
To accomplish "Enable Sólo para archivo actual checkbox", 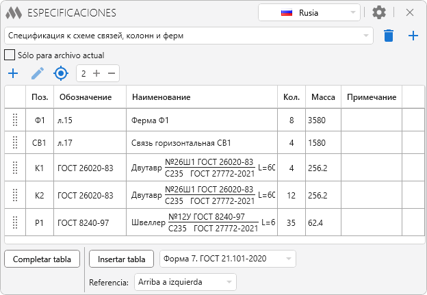I will tap(10, 55).
